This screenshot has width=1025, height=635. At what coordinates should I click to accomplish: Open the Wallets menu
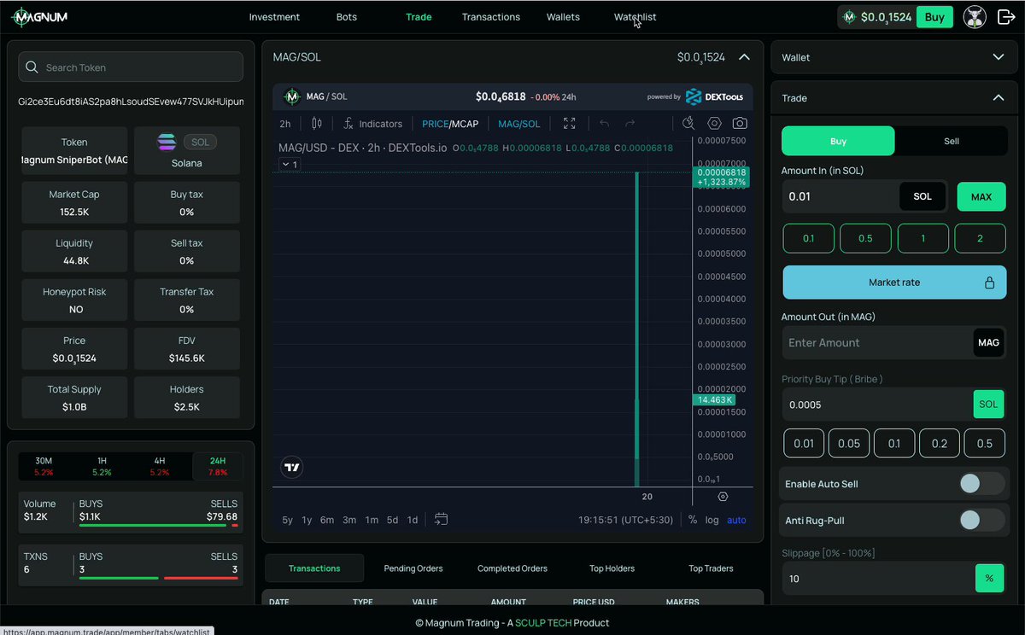click(563, 17)
